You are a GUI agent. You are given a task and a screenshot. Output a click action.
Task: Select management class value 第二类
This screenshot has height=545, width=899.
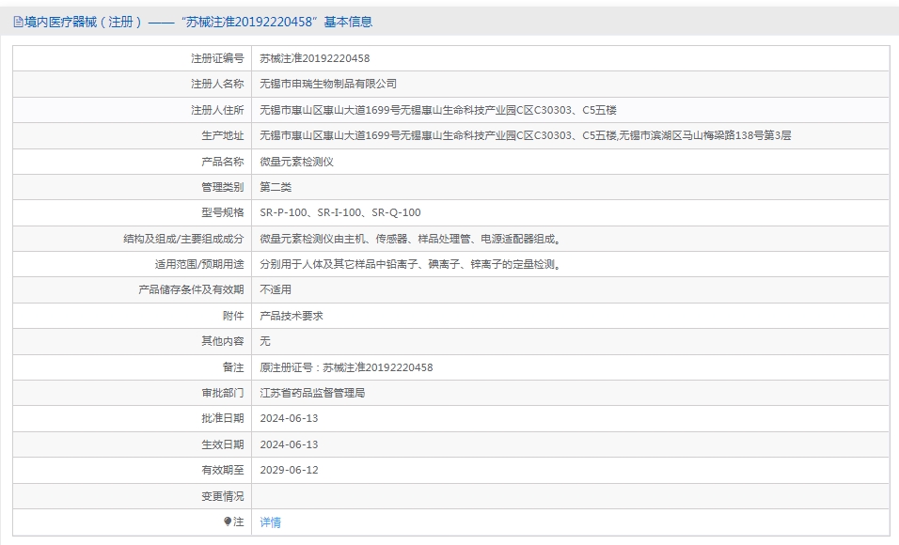(x=276, y=187)
